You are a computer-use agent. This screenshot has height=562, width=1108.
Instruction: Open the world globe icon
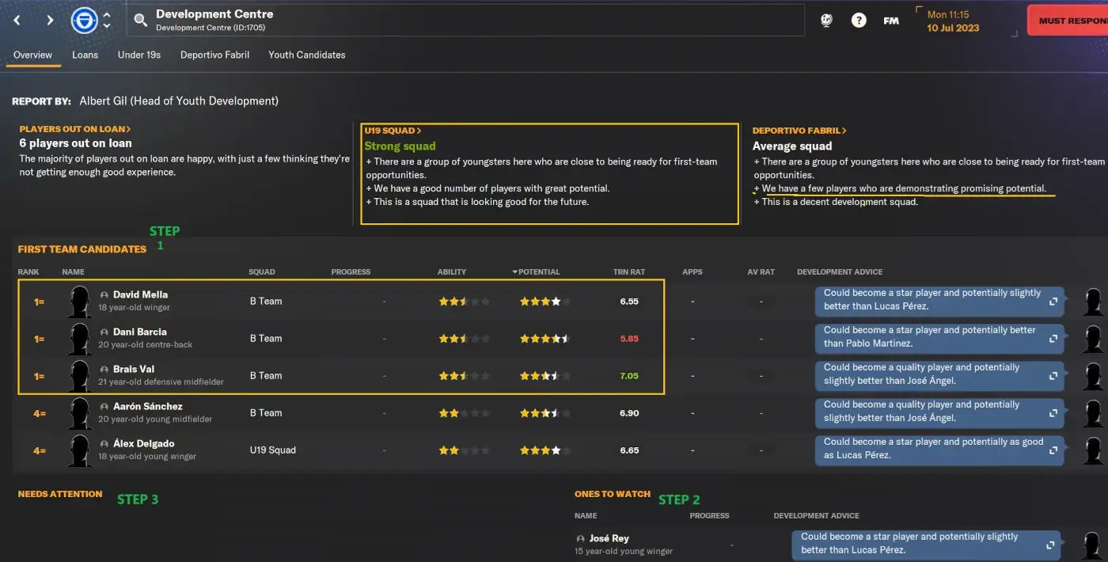[x=826, y=21]
